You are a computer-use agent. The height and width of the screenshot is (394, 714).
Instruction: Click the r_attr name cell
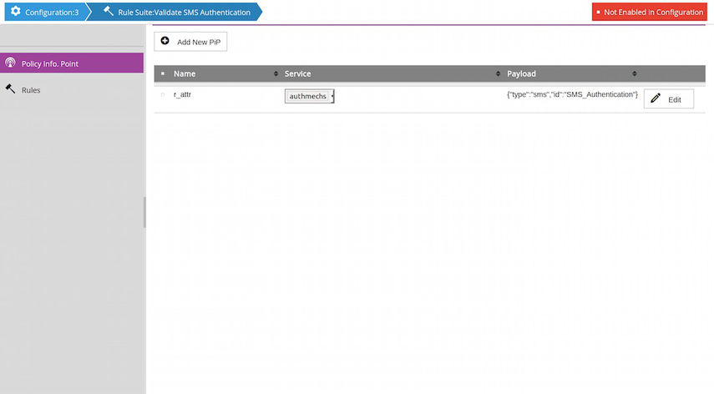[182, 94]
